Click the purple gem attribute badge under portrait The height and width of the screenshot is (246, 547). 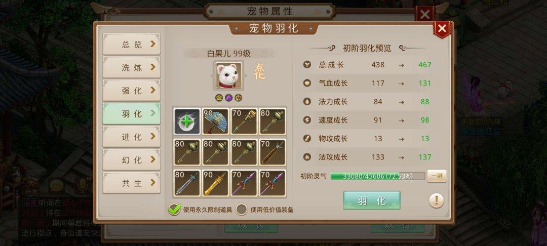228,98
